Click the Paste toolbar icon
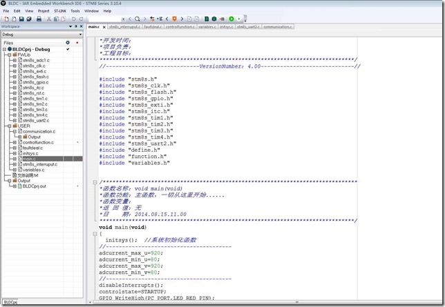This screenshot has width=445, height=307. click(x=64, y=19)
